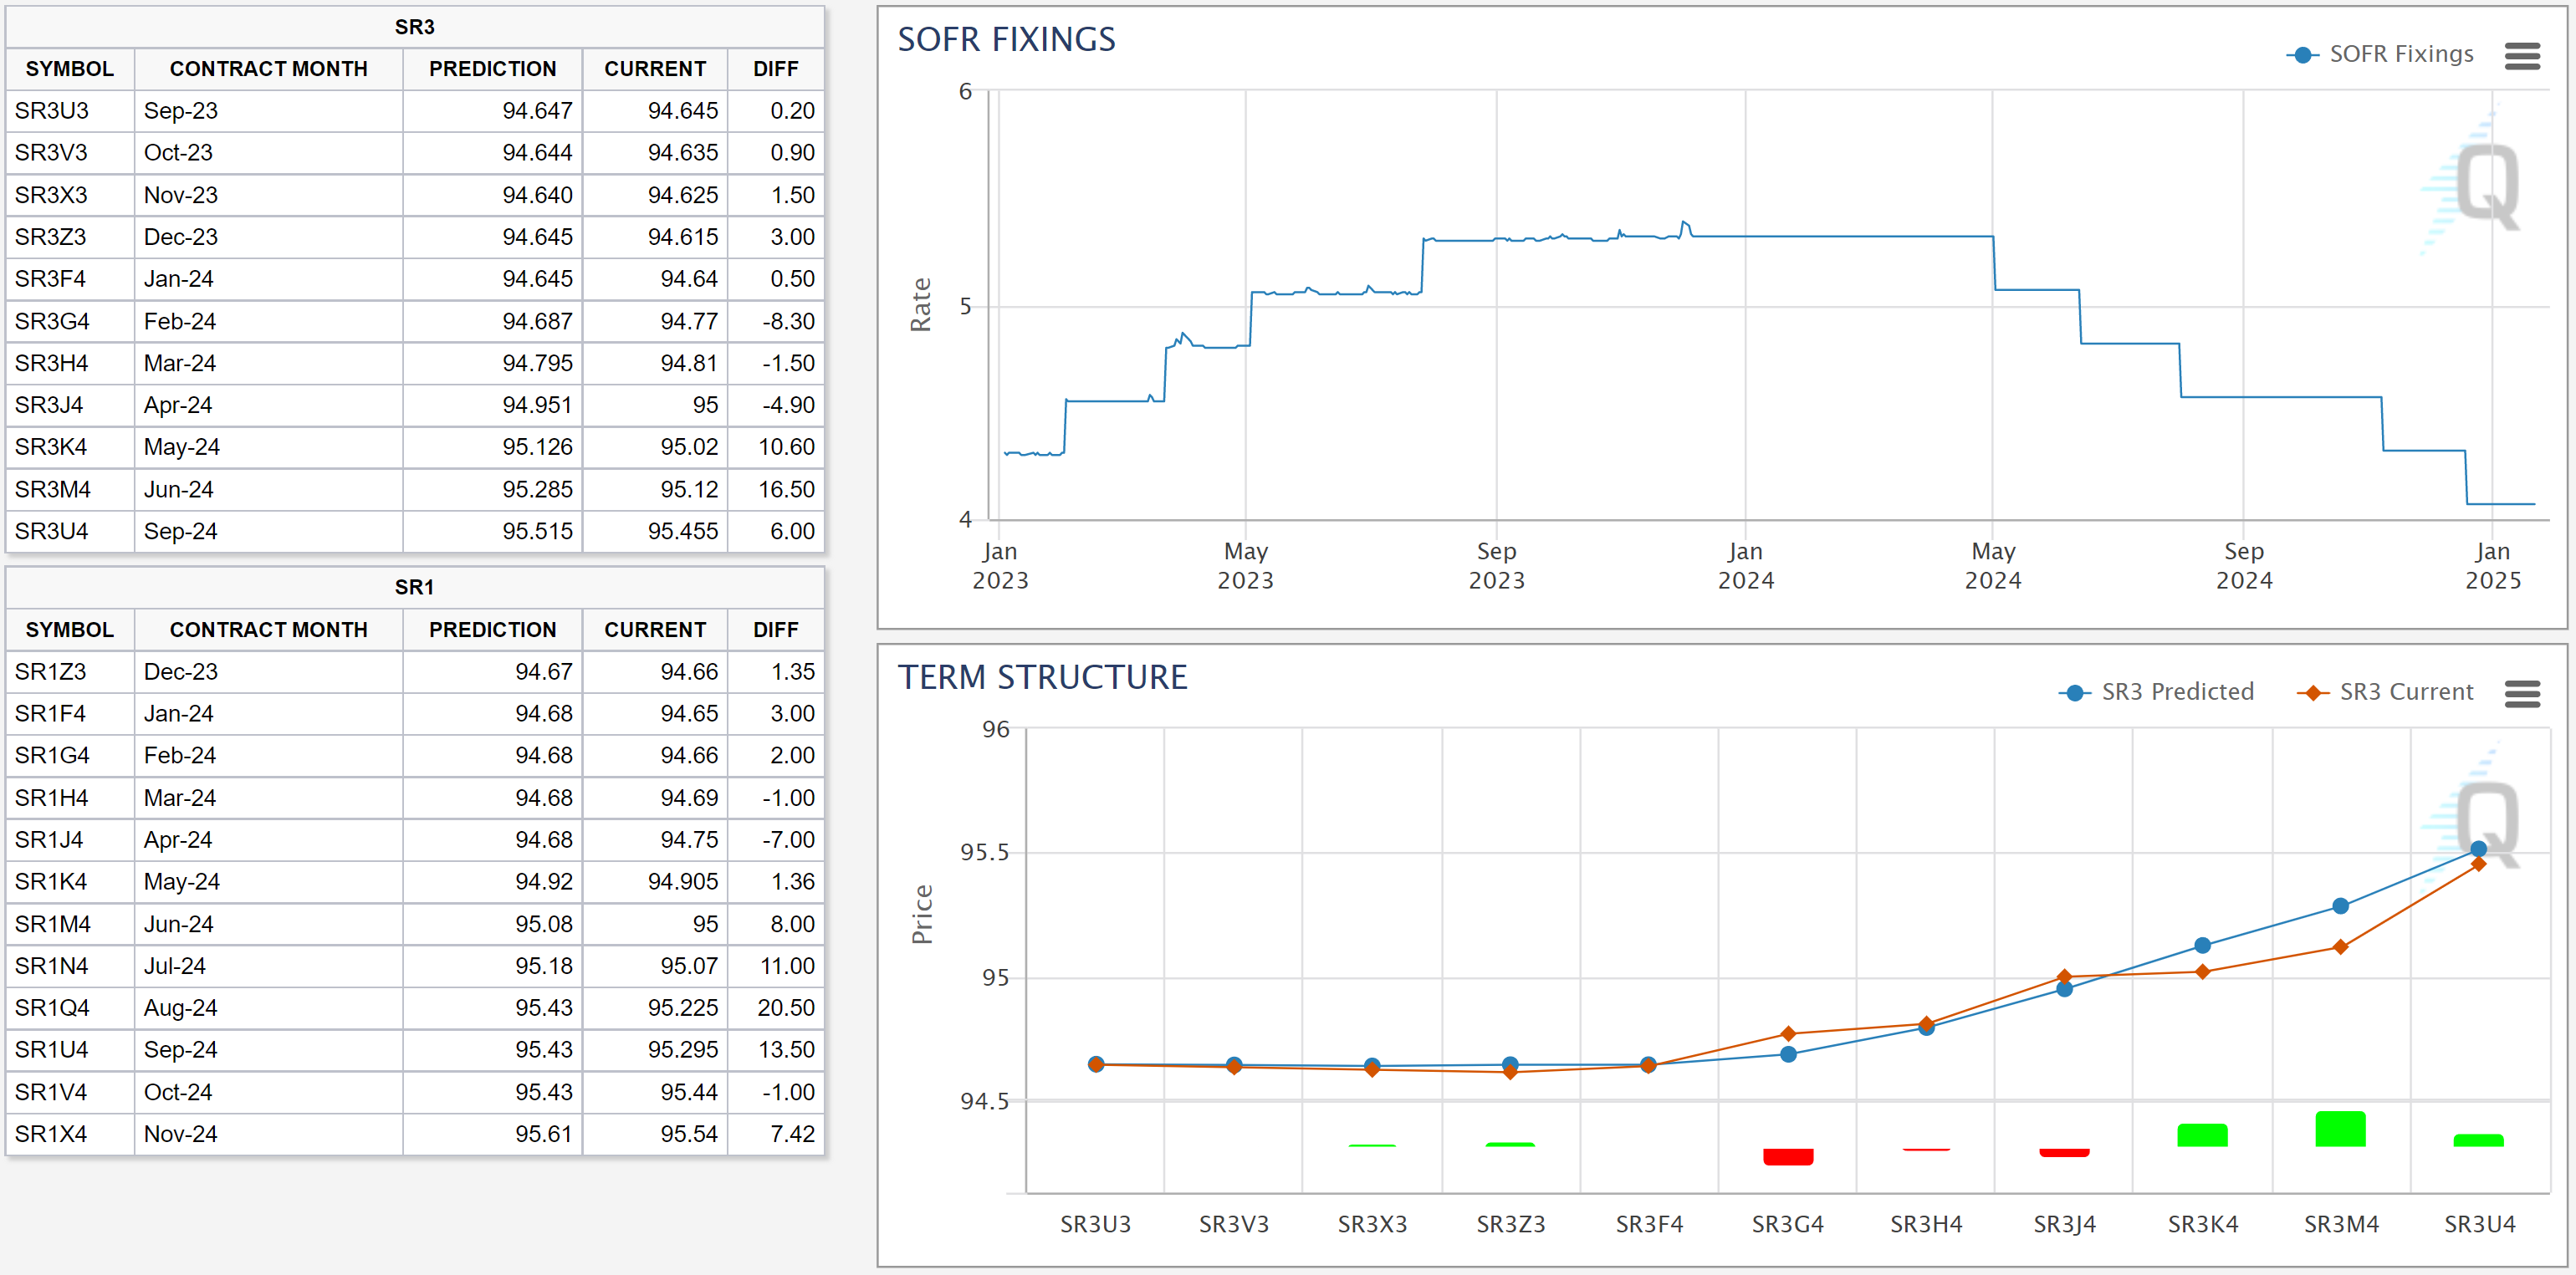This screenshot has width=2576, height=1275.
Task: Select the SR3 table title header
Action: [414, 27]
